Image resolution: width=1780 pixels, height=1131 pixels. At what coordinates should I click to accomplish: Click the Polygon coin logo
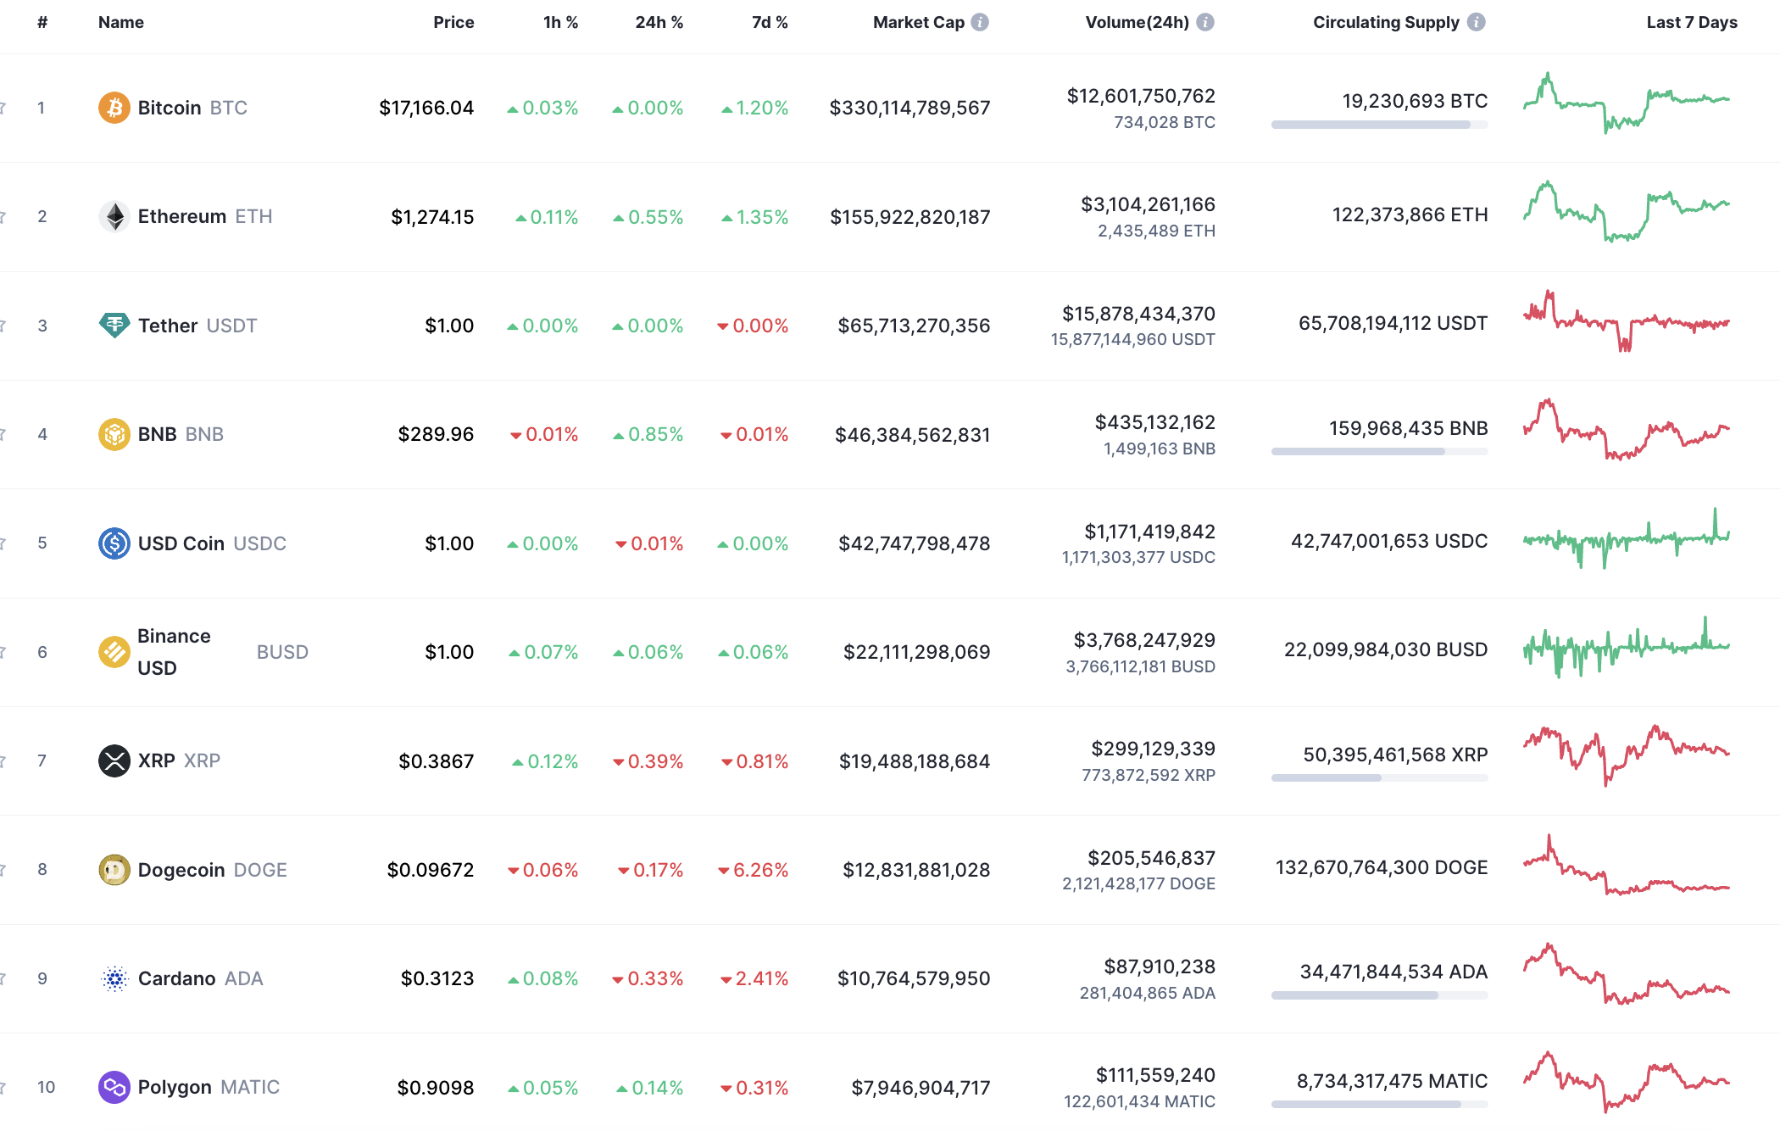(x=115, y=1086)
